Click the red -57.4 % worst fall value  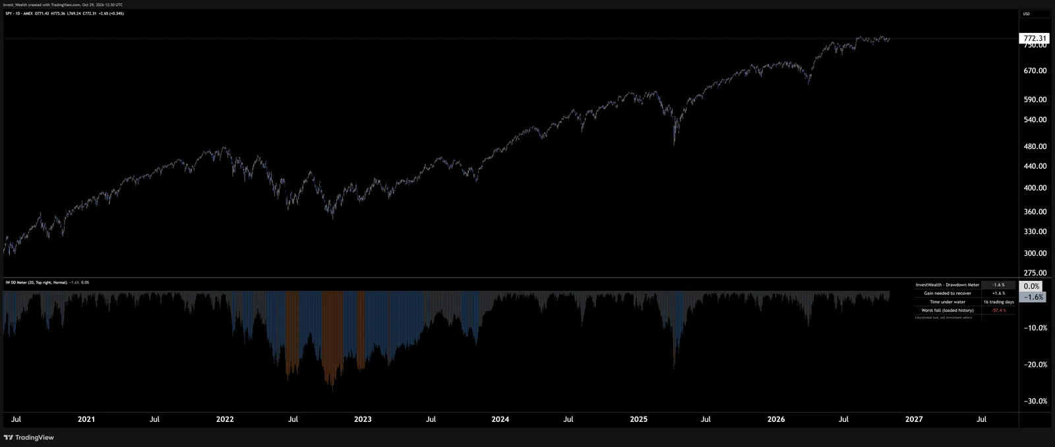coord(998,311)
